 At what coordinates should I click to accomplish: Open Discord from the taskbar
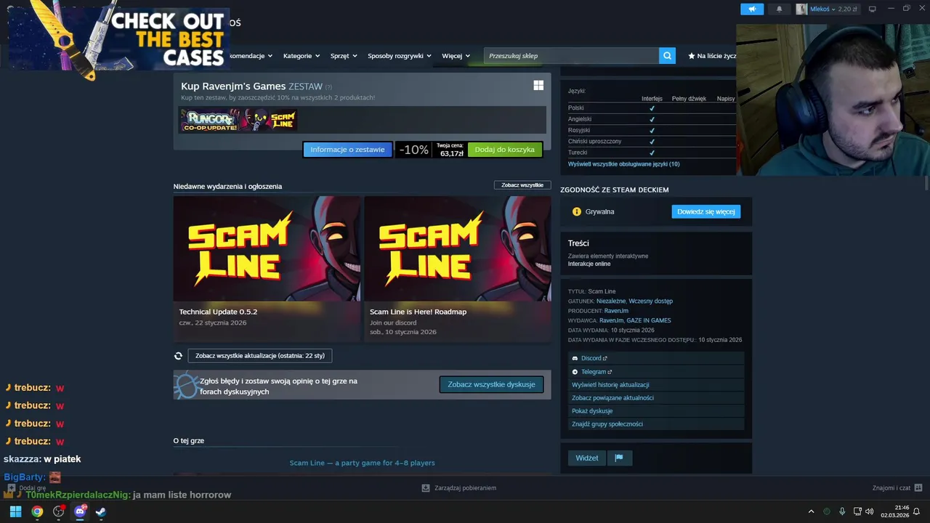(x=80, y=511)
